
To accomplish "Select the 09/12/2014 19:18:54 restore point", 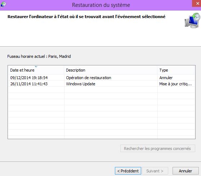I will tap(101, 78).
